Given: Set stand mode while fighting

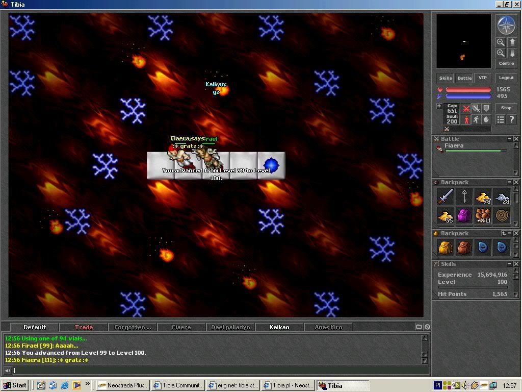Looking at the screenshot, I should click(x=466, y=119).
